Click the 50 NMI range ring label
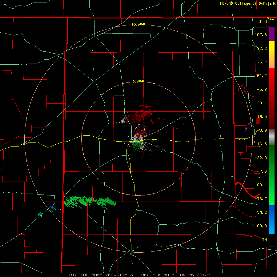 [138, 81]
